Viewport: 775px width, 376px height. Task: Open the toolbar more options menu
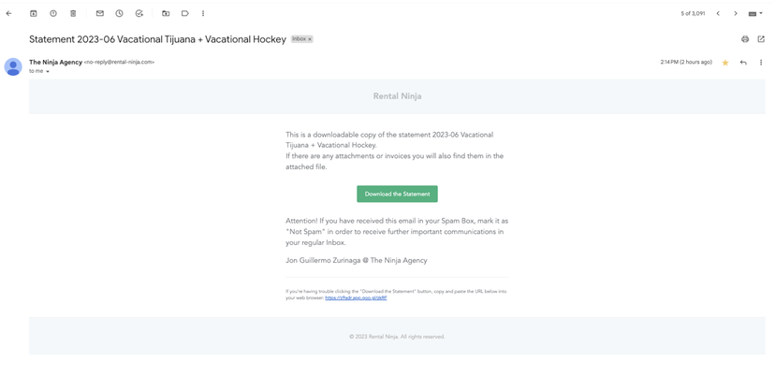click(203, 13)
